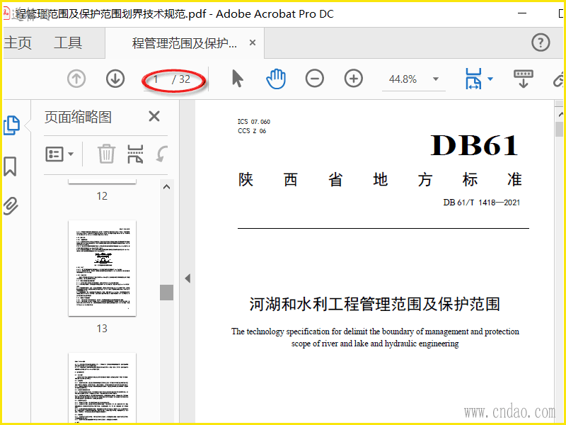Close the 页面缩略图 panel
This screenshot has height=425, width=566.
click(x=154, y=116)
